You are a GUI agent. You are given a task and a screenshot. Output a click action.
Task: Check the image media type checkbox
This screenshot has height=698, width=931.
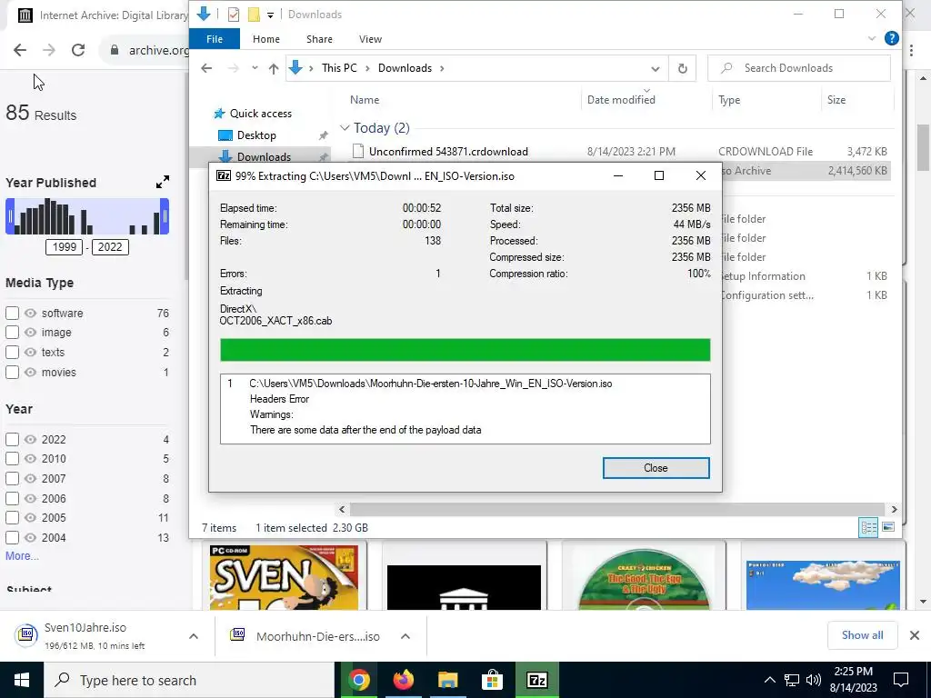coord(12,333)
